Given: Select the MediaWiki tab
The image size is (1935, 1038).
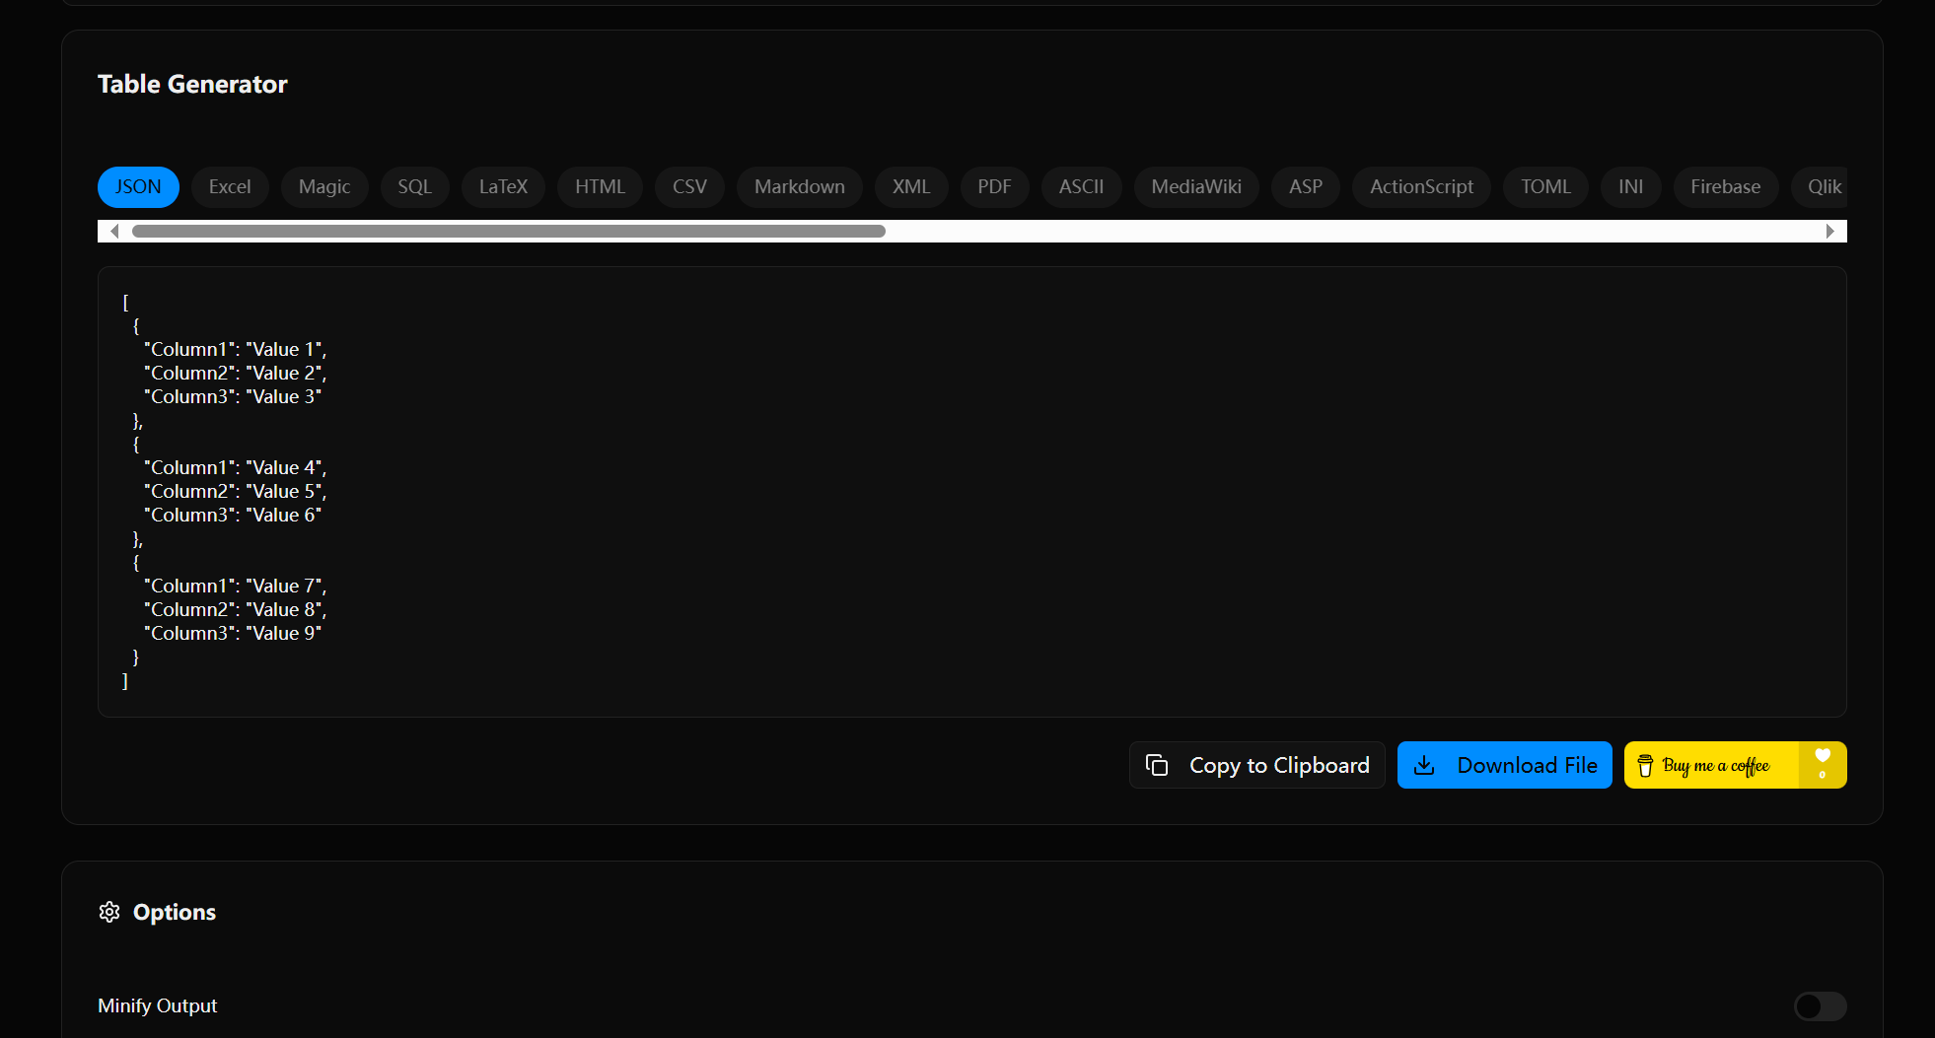Looking at the screenshot, I should point(1195,186).
